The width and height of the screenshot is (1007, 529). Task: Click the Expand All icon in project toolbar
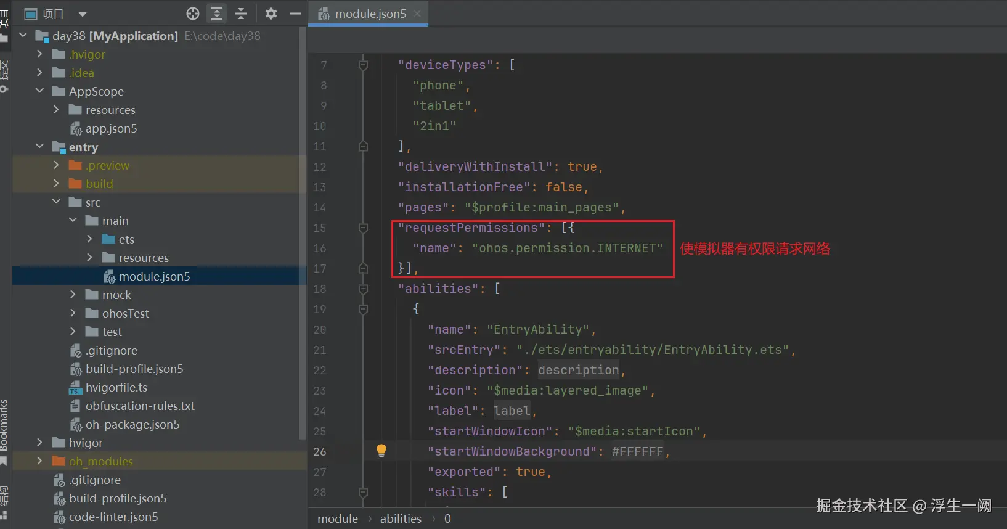(217, 14)
